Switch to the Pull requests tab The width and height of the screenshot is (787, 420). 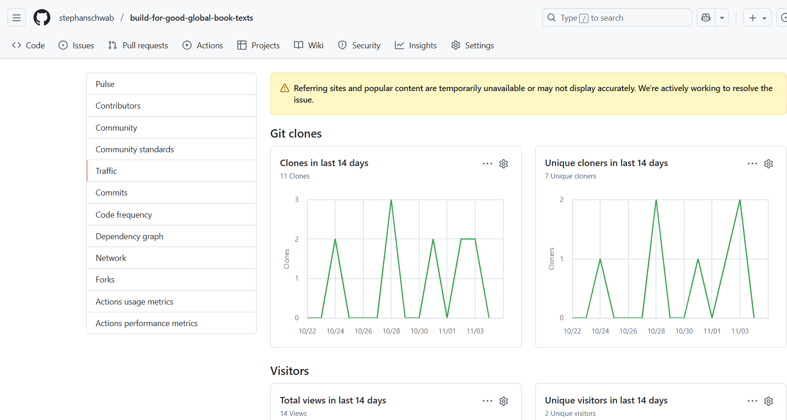pyautogui.click(x=138, y=45)
